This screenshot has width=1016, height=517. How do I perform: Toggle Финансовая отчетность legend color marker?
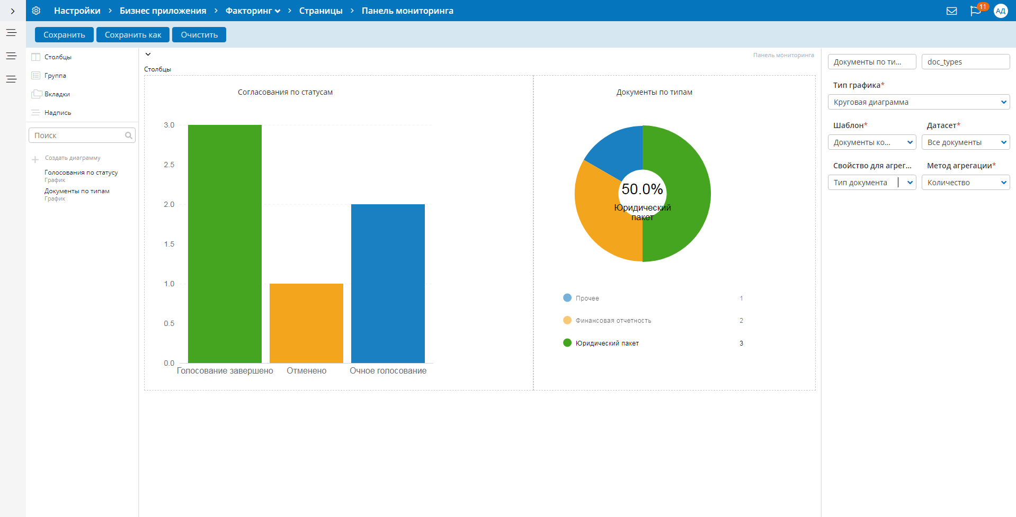tap(567, 320)
